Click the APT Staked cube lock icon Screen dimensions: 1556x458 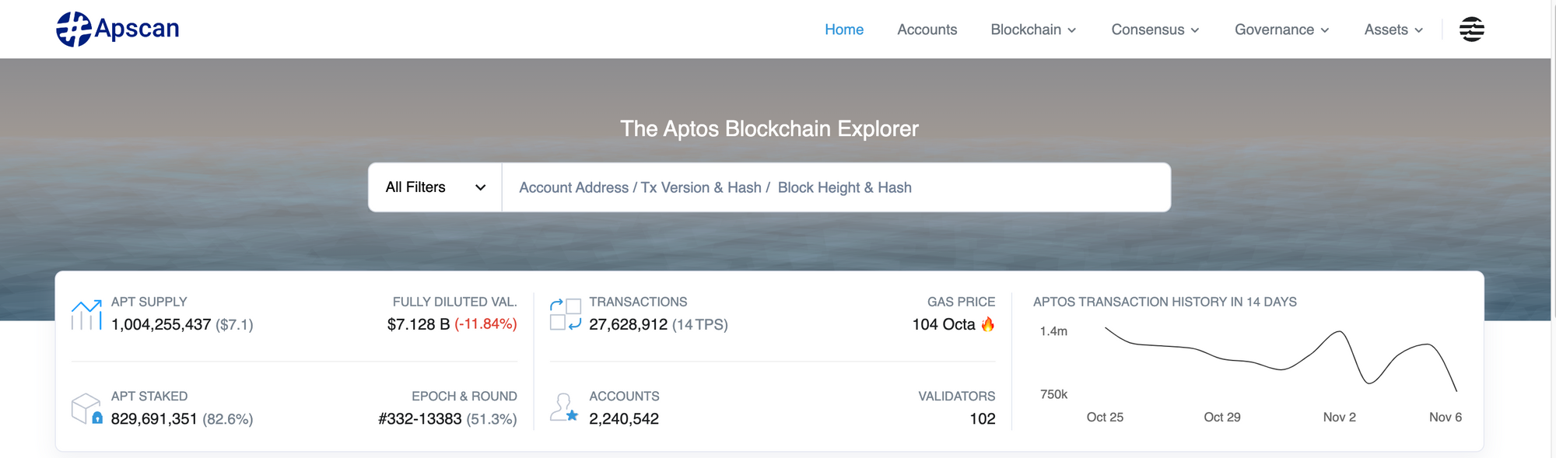coord(86,409)
